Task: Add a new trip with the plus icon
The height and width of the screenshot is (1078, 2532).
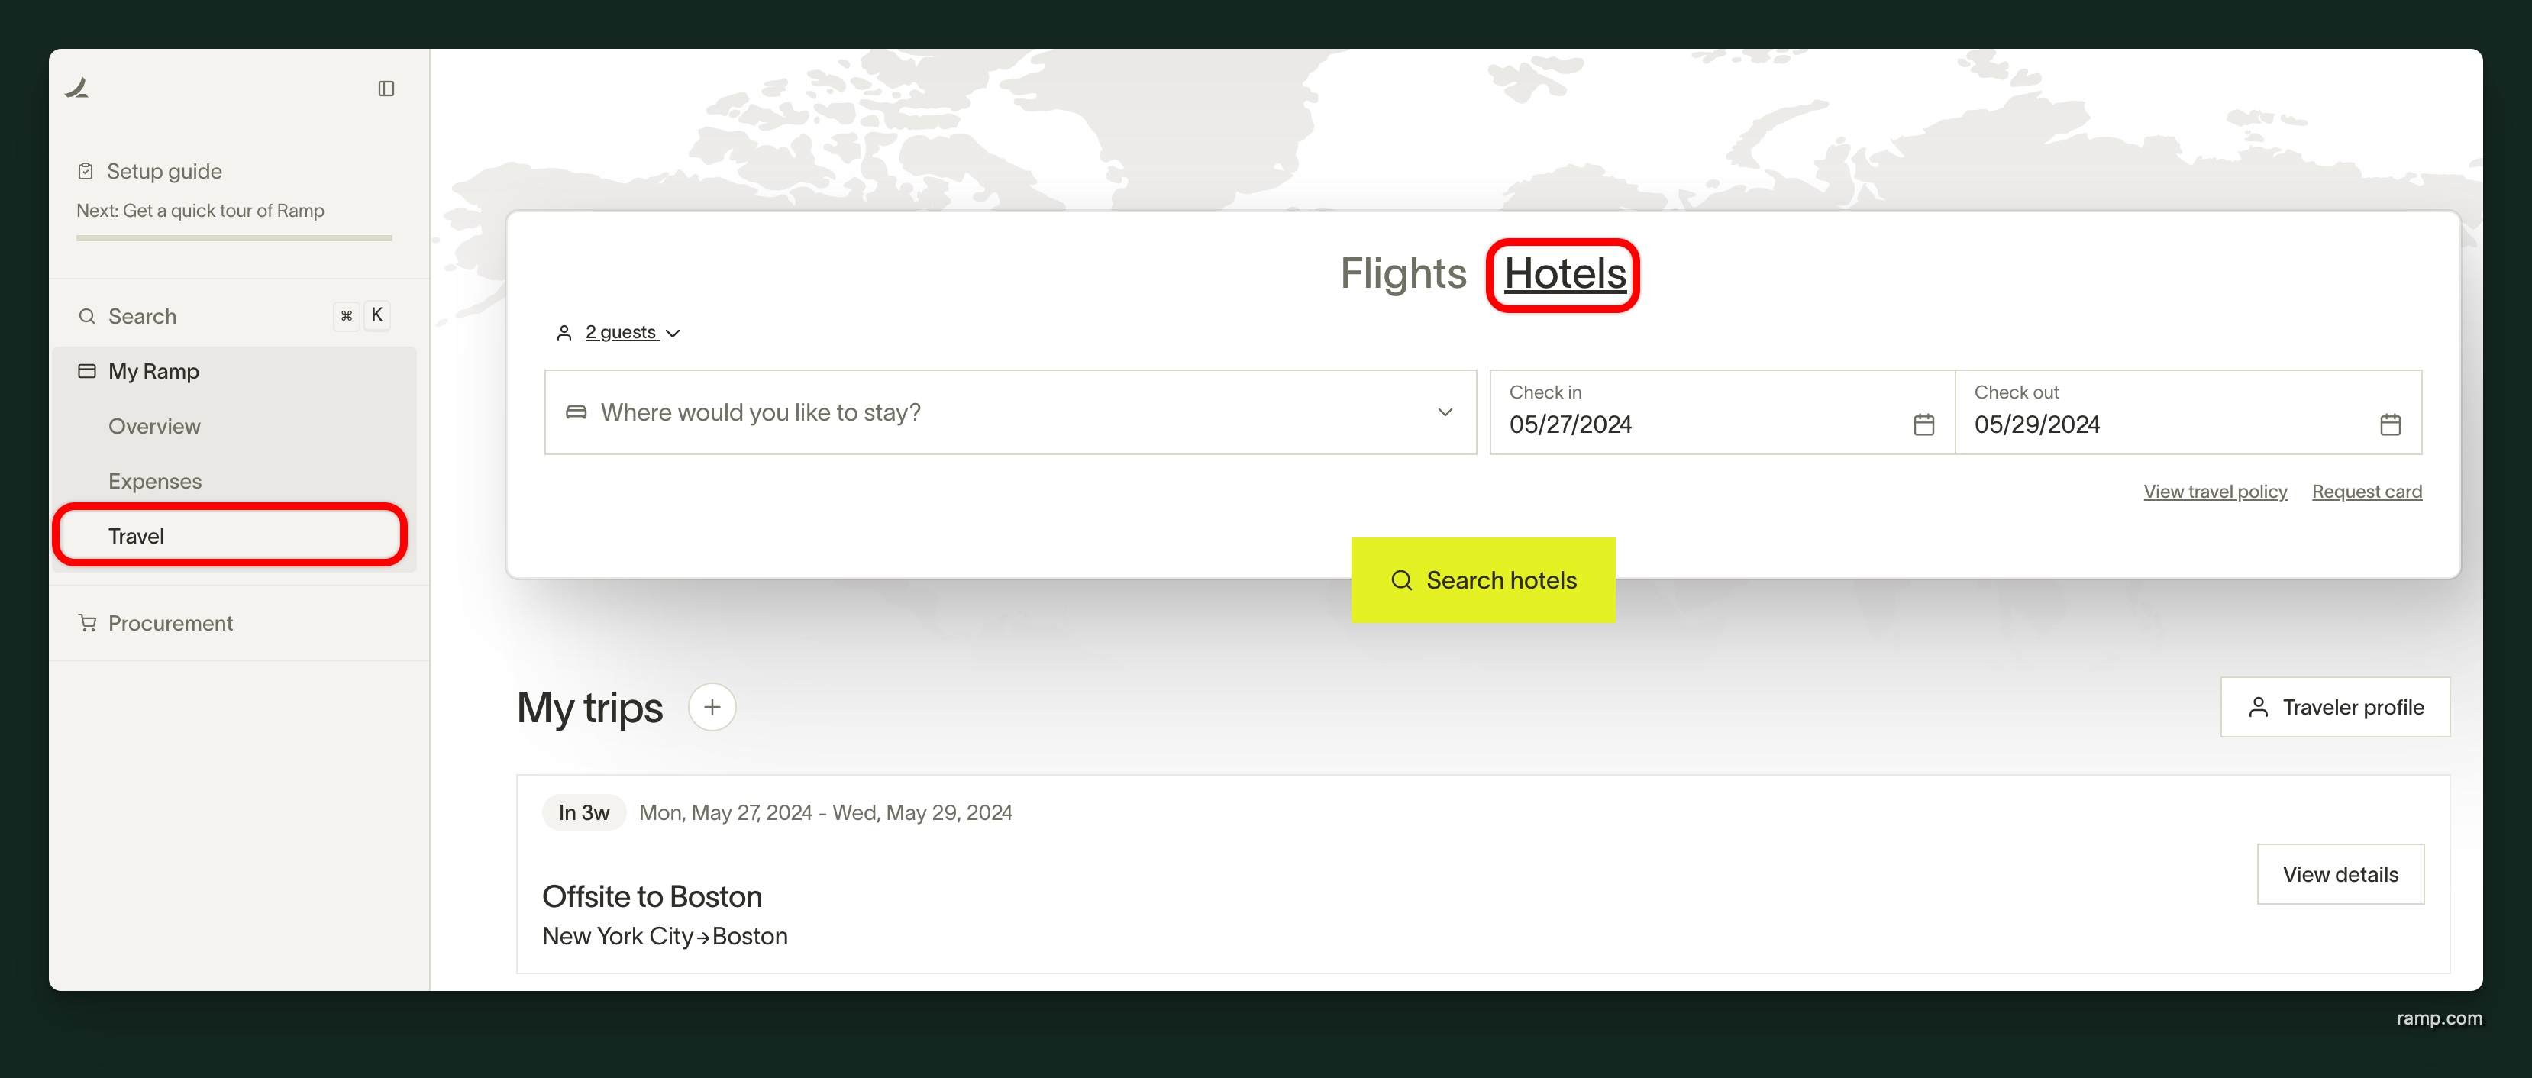Action: click(712, 708)
